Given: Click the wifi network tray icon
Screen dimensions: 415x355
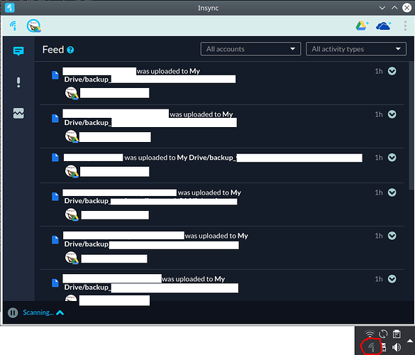Looking at the screenshot, I should [x=370, y=334].
